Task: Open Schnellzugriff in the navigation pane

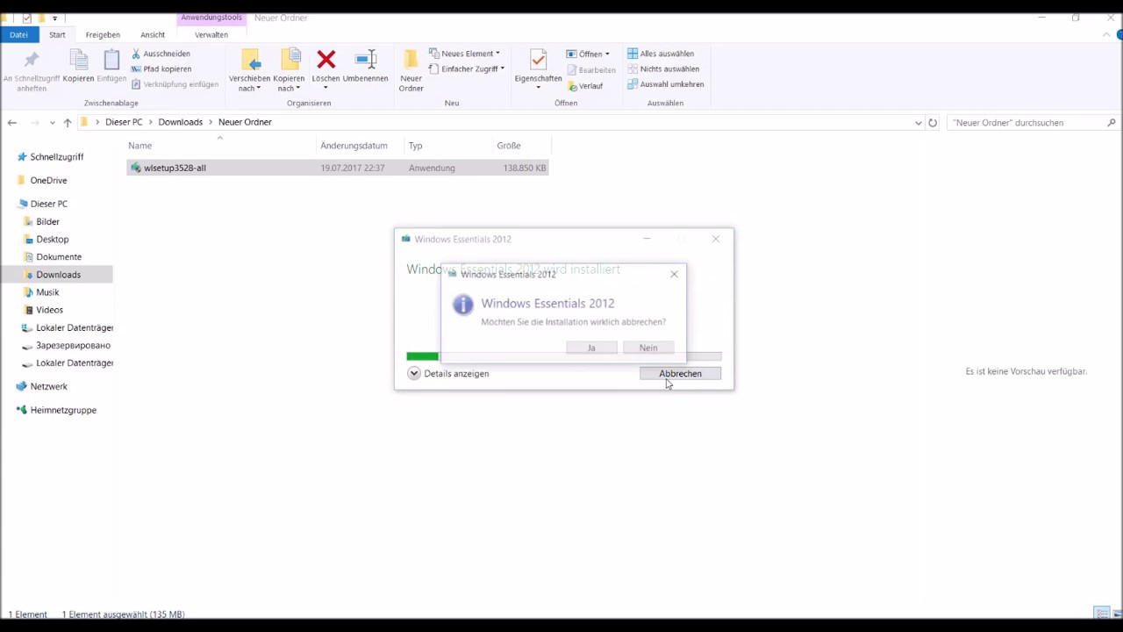Action: click(57, 157)
